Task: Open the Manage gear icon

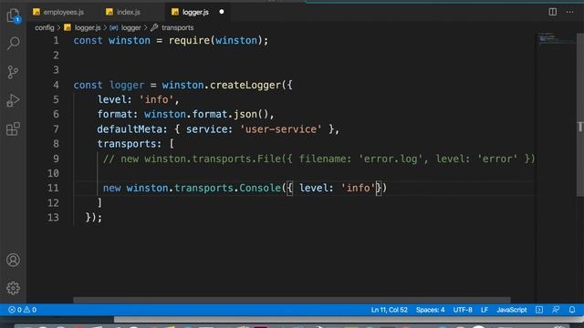Action: point(13,288)
